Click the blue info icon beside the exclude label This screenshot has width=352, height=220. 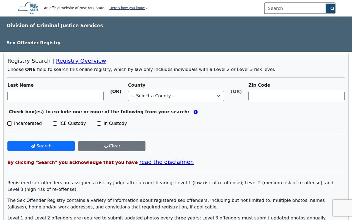[196, 112]
